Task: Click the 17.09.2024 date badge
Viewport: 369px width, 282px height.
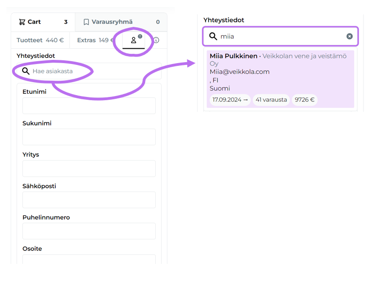Action: 230,100
